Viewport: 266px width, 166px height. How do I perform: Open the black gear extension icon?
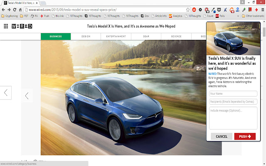(200, 10)
